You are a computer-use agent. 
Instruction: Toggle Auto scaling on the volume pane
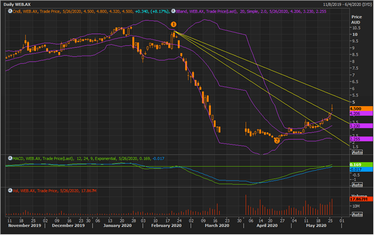(357, 214)
